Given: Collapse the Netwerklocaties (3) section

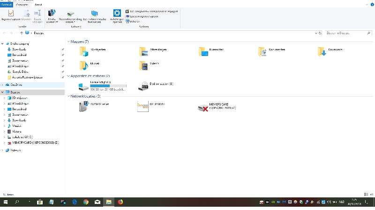Looking at the screenshot, I should point(68,96).
